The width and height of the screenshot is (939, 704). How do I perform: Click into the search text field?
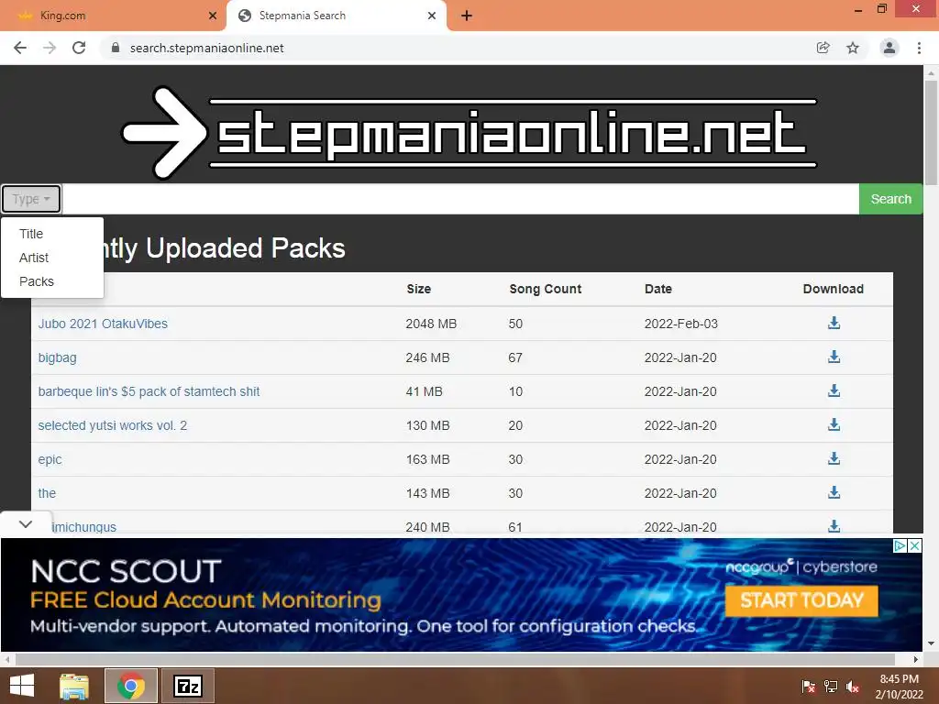tap(460, 199)
